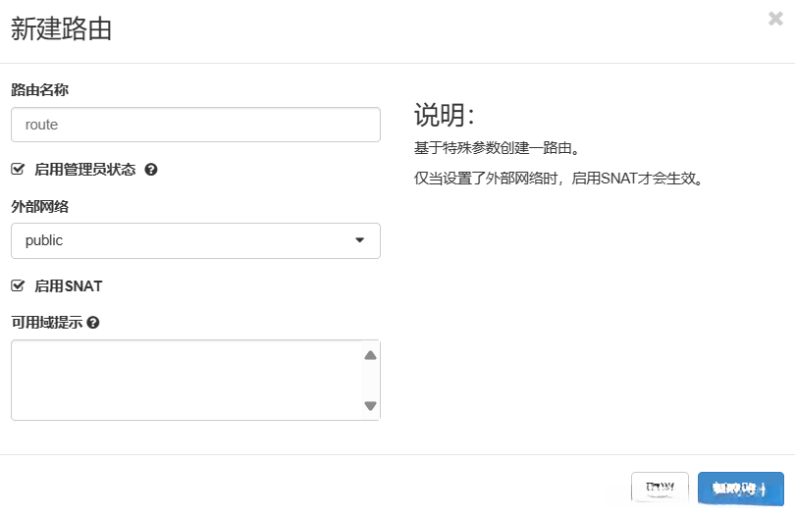Click the 外部网络 field label
The width and height of the screenshot is (795, 515).
tap(39, 206)
